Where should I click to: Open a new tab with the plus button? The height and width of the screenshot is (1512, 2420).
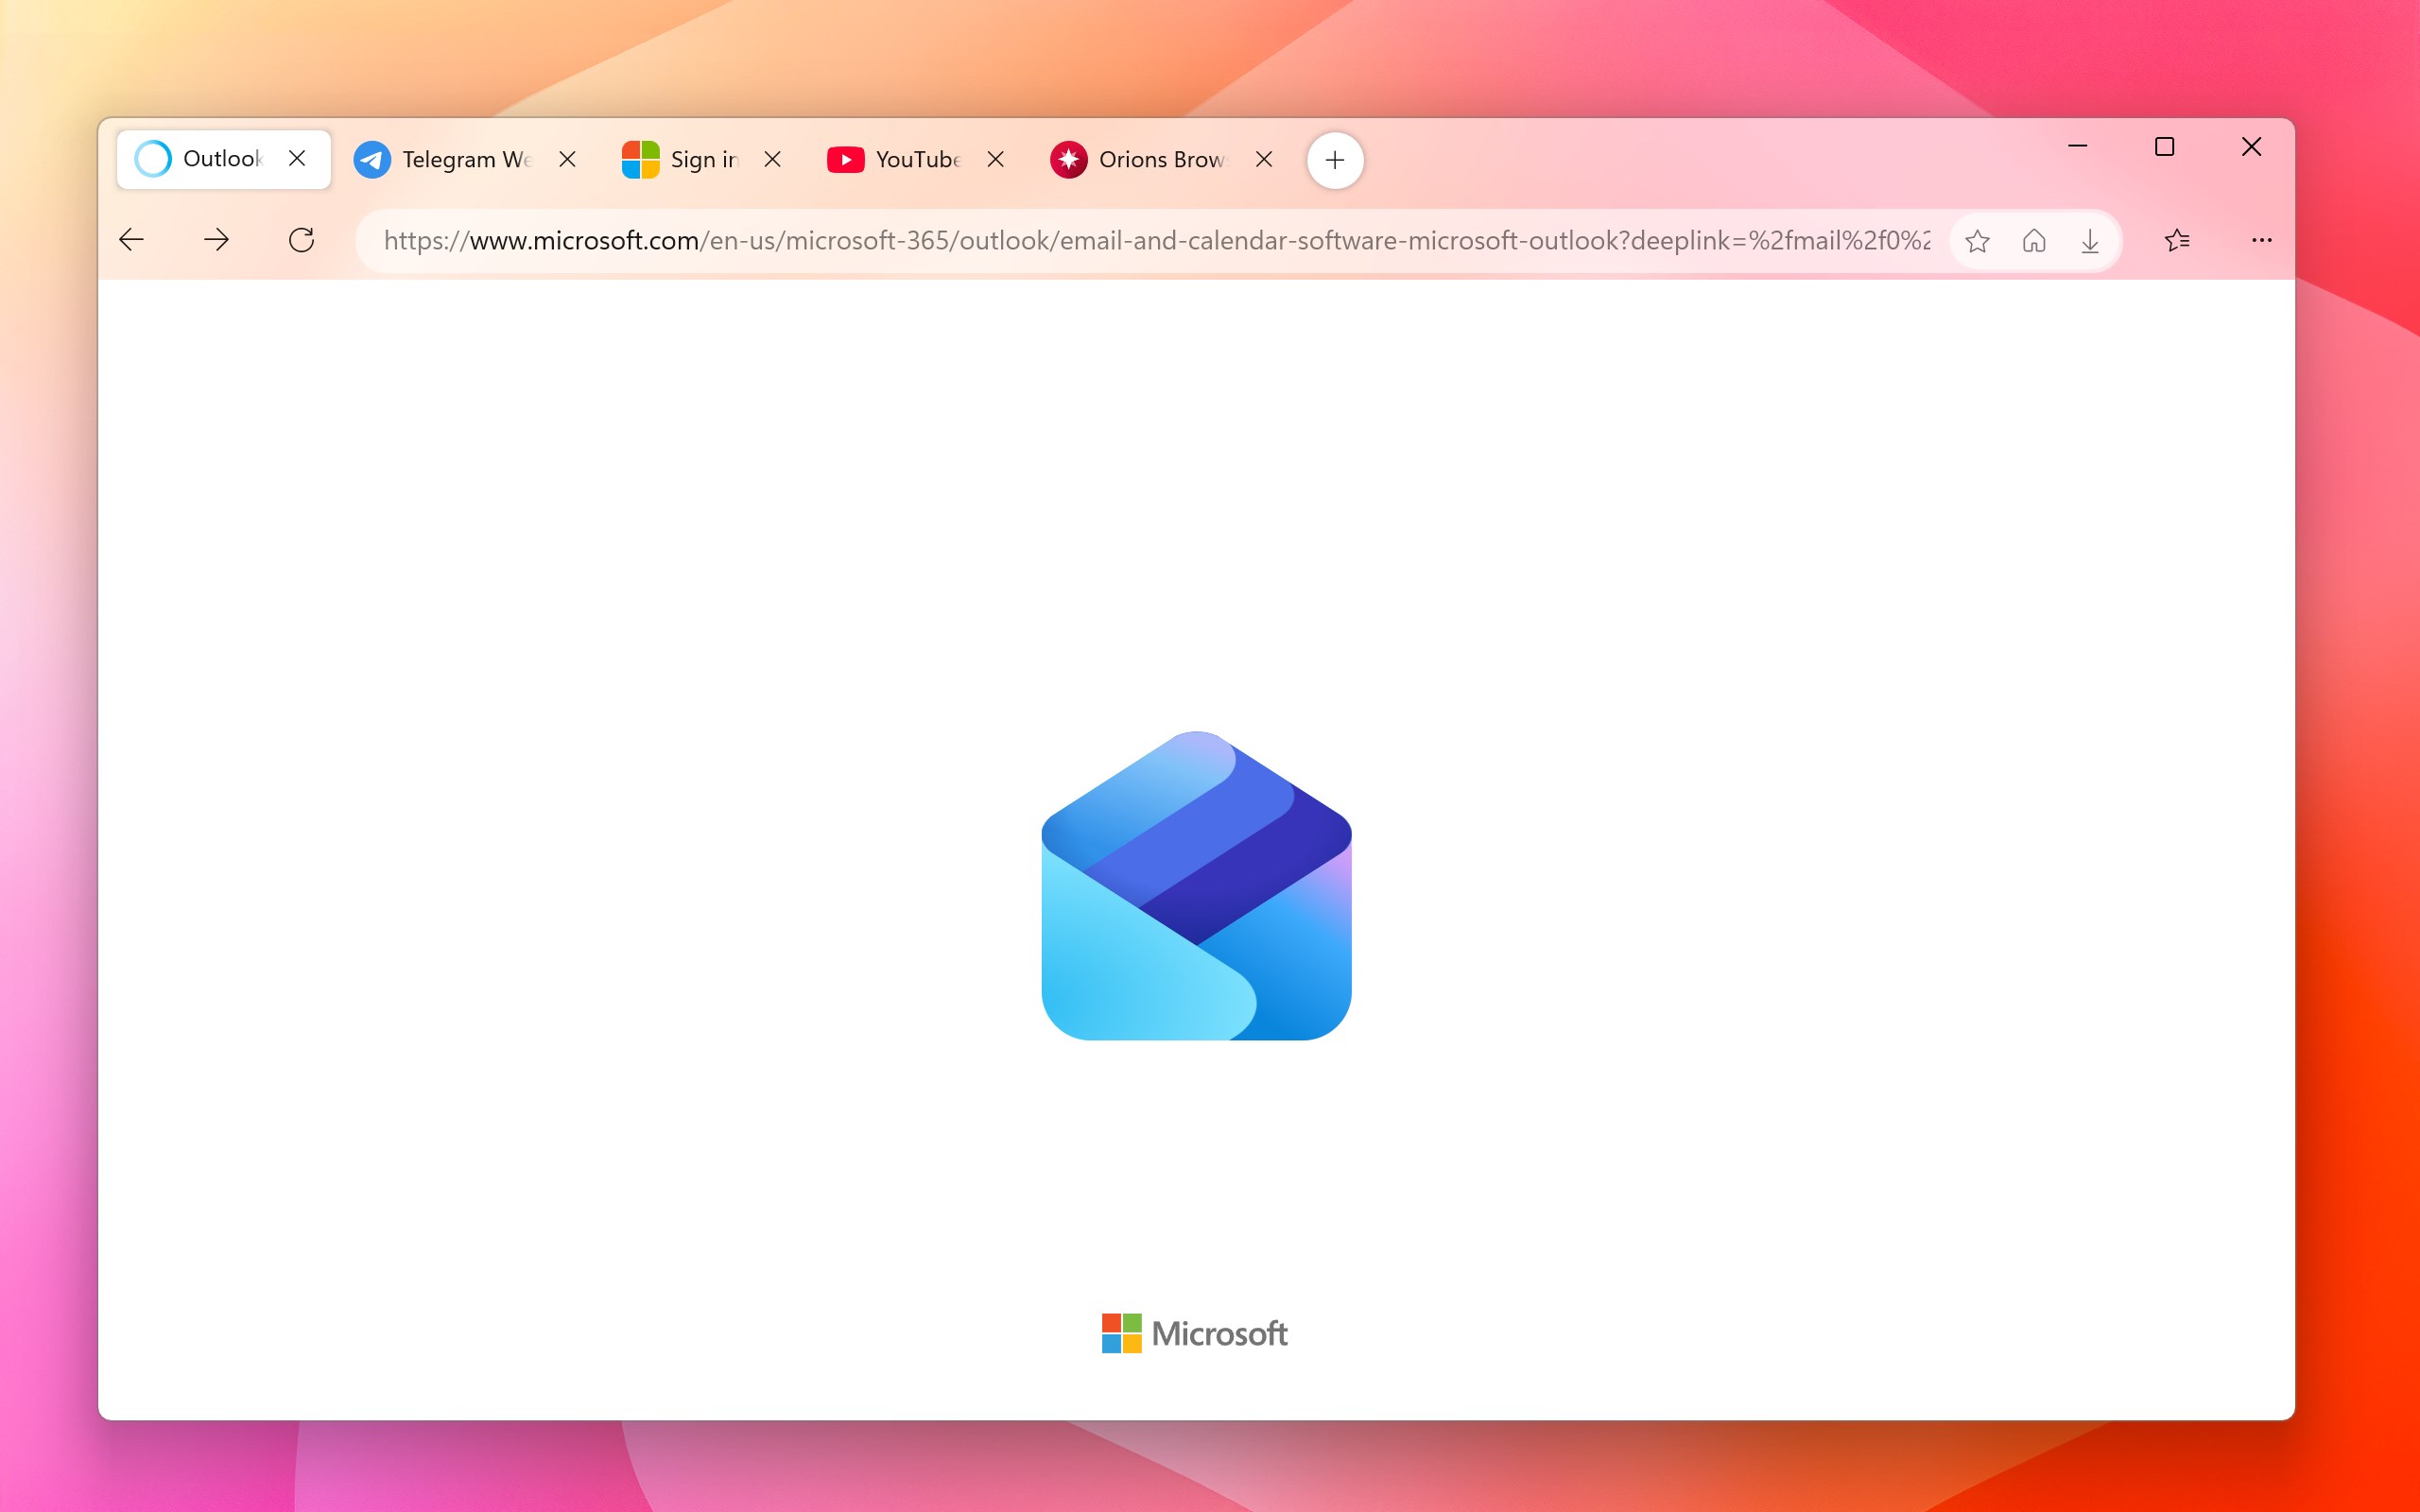tap(1334, 160)
